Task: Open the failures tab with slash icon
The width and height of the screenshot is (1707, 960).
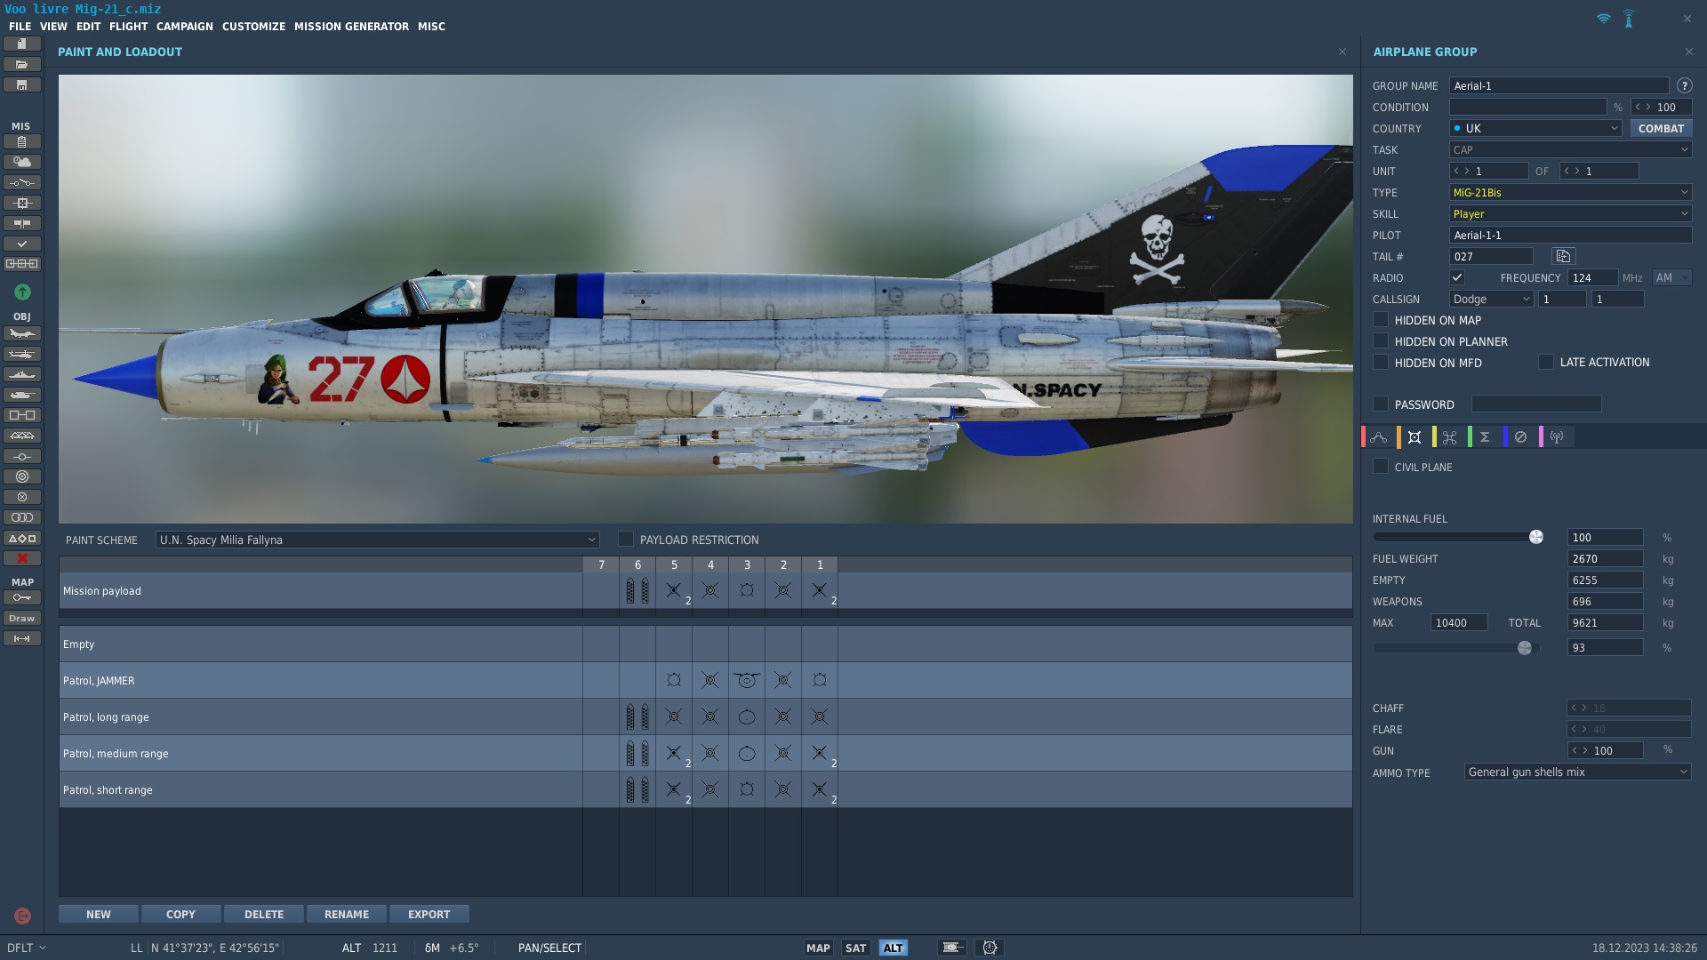Action: 1520,436
